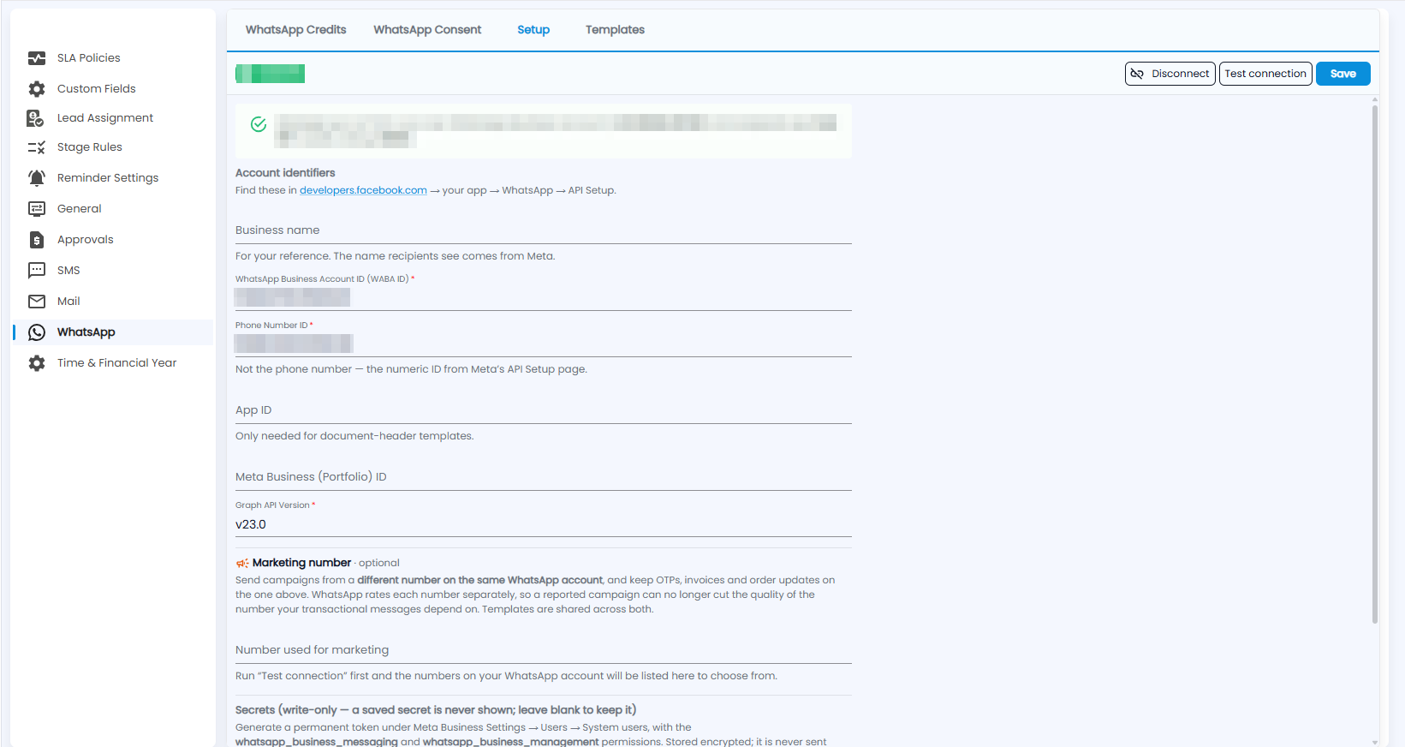Click the Meta Business (Portfolio) ID field
This screenshot has height=747, width=1405.
544,477
